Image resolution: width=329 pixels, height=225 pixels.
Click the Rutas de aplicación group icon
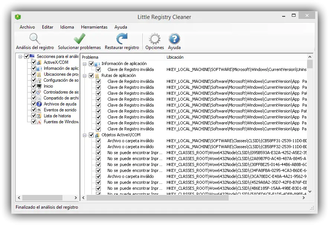[97, 76]
